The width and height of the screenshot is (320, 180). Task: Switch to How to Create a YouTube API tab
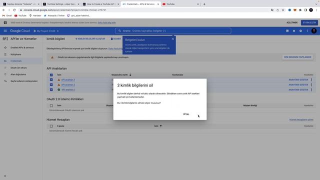(x=100, y=4)
